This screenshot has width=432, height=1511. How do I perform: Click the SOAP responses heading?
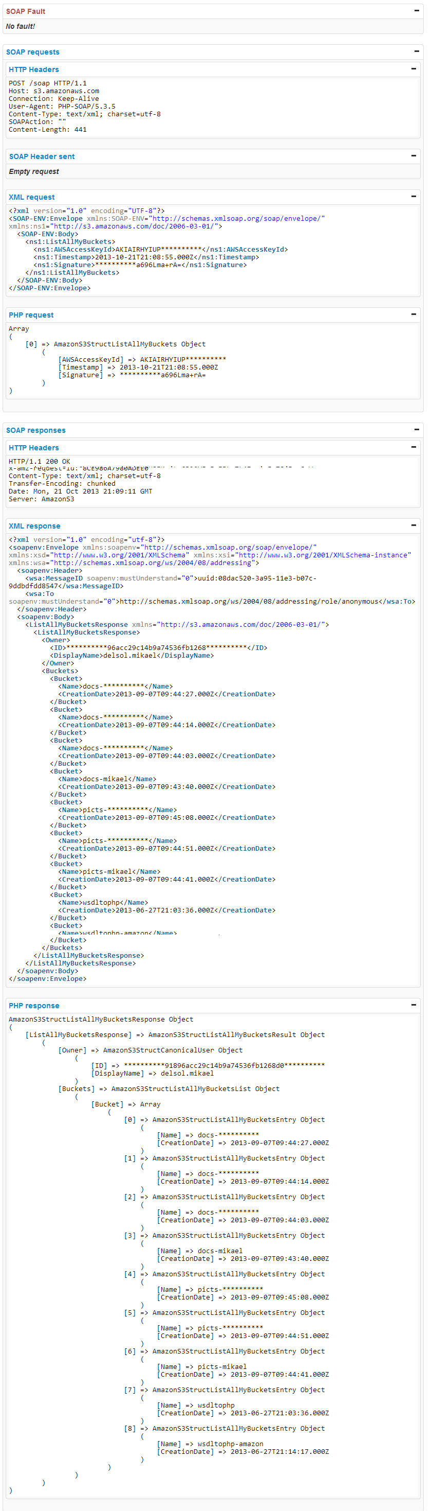click(36, 431)
